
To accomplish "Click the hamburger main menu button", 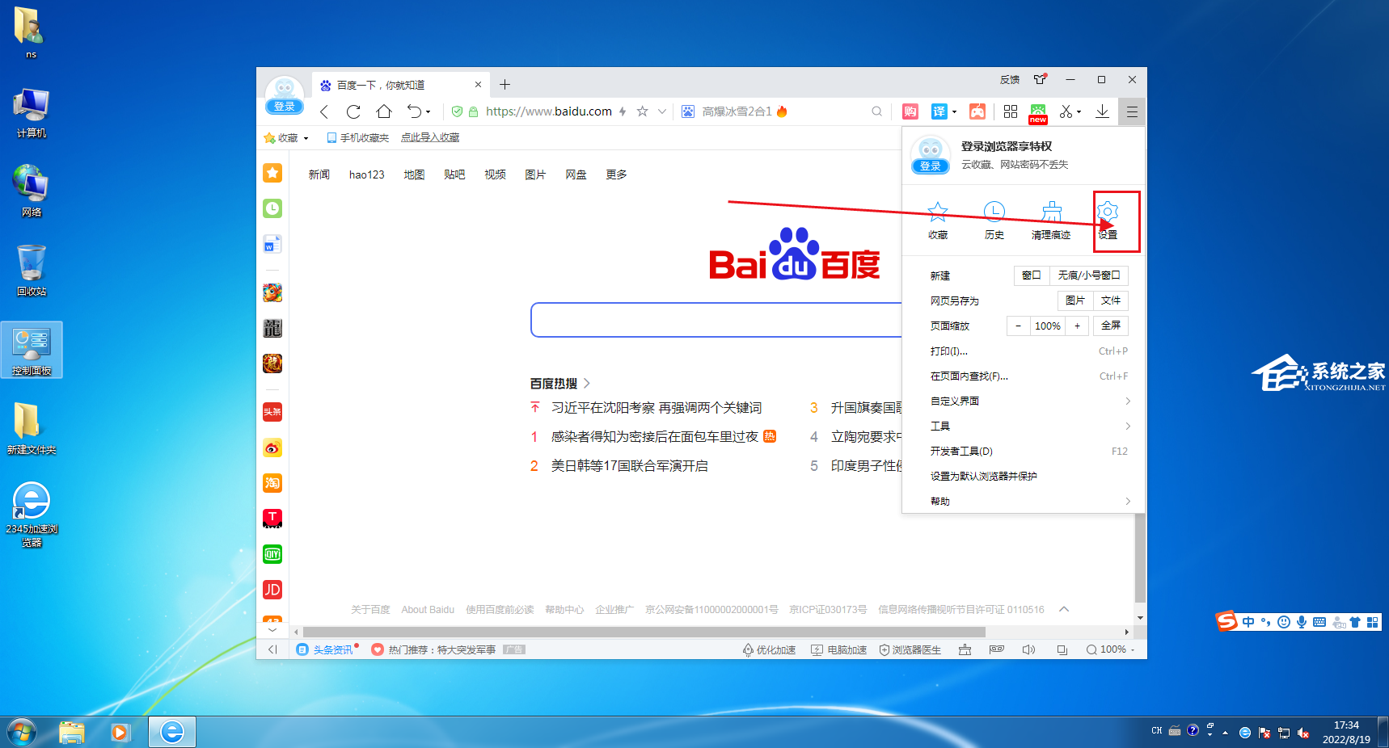I will pyautogui.click(x=1132, y=111).
